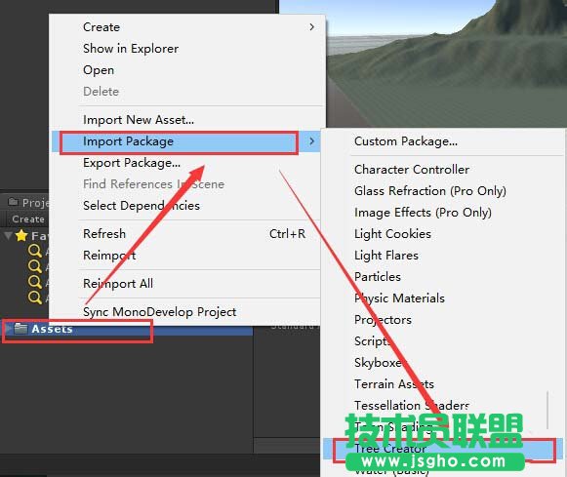Expand the Create submenu arrow
The image size is (567, 477).
[x=311, y=27]
